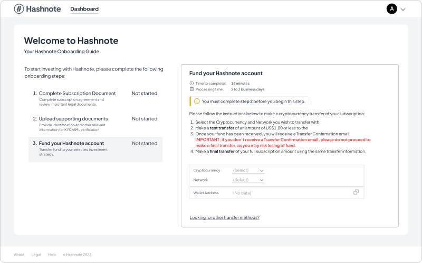Viewport: 422px width, 263px height.
Task: Open the user avatar A menu
Action: coord(391,9)
